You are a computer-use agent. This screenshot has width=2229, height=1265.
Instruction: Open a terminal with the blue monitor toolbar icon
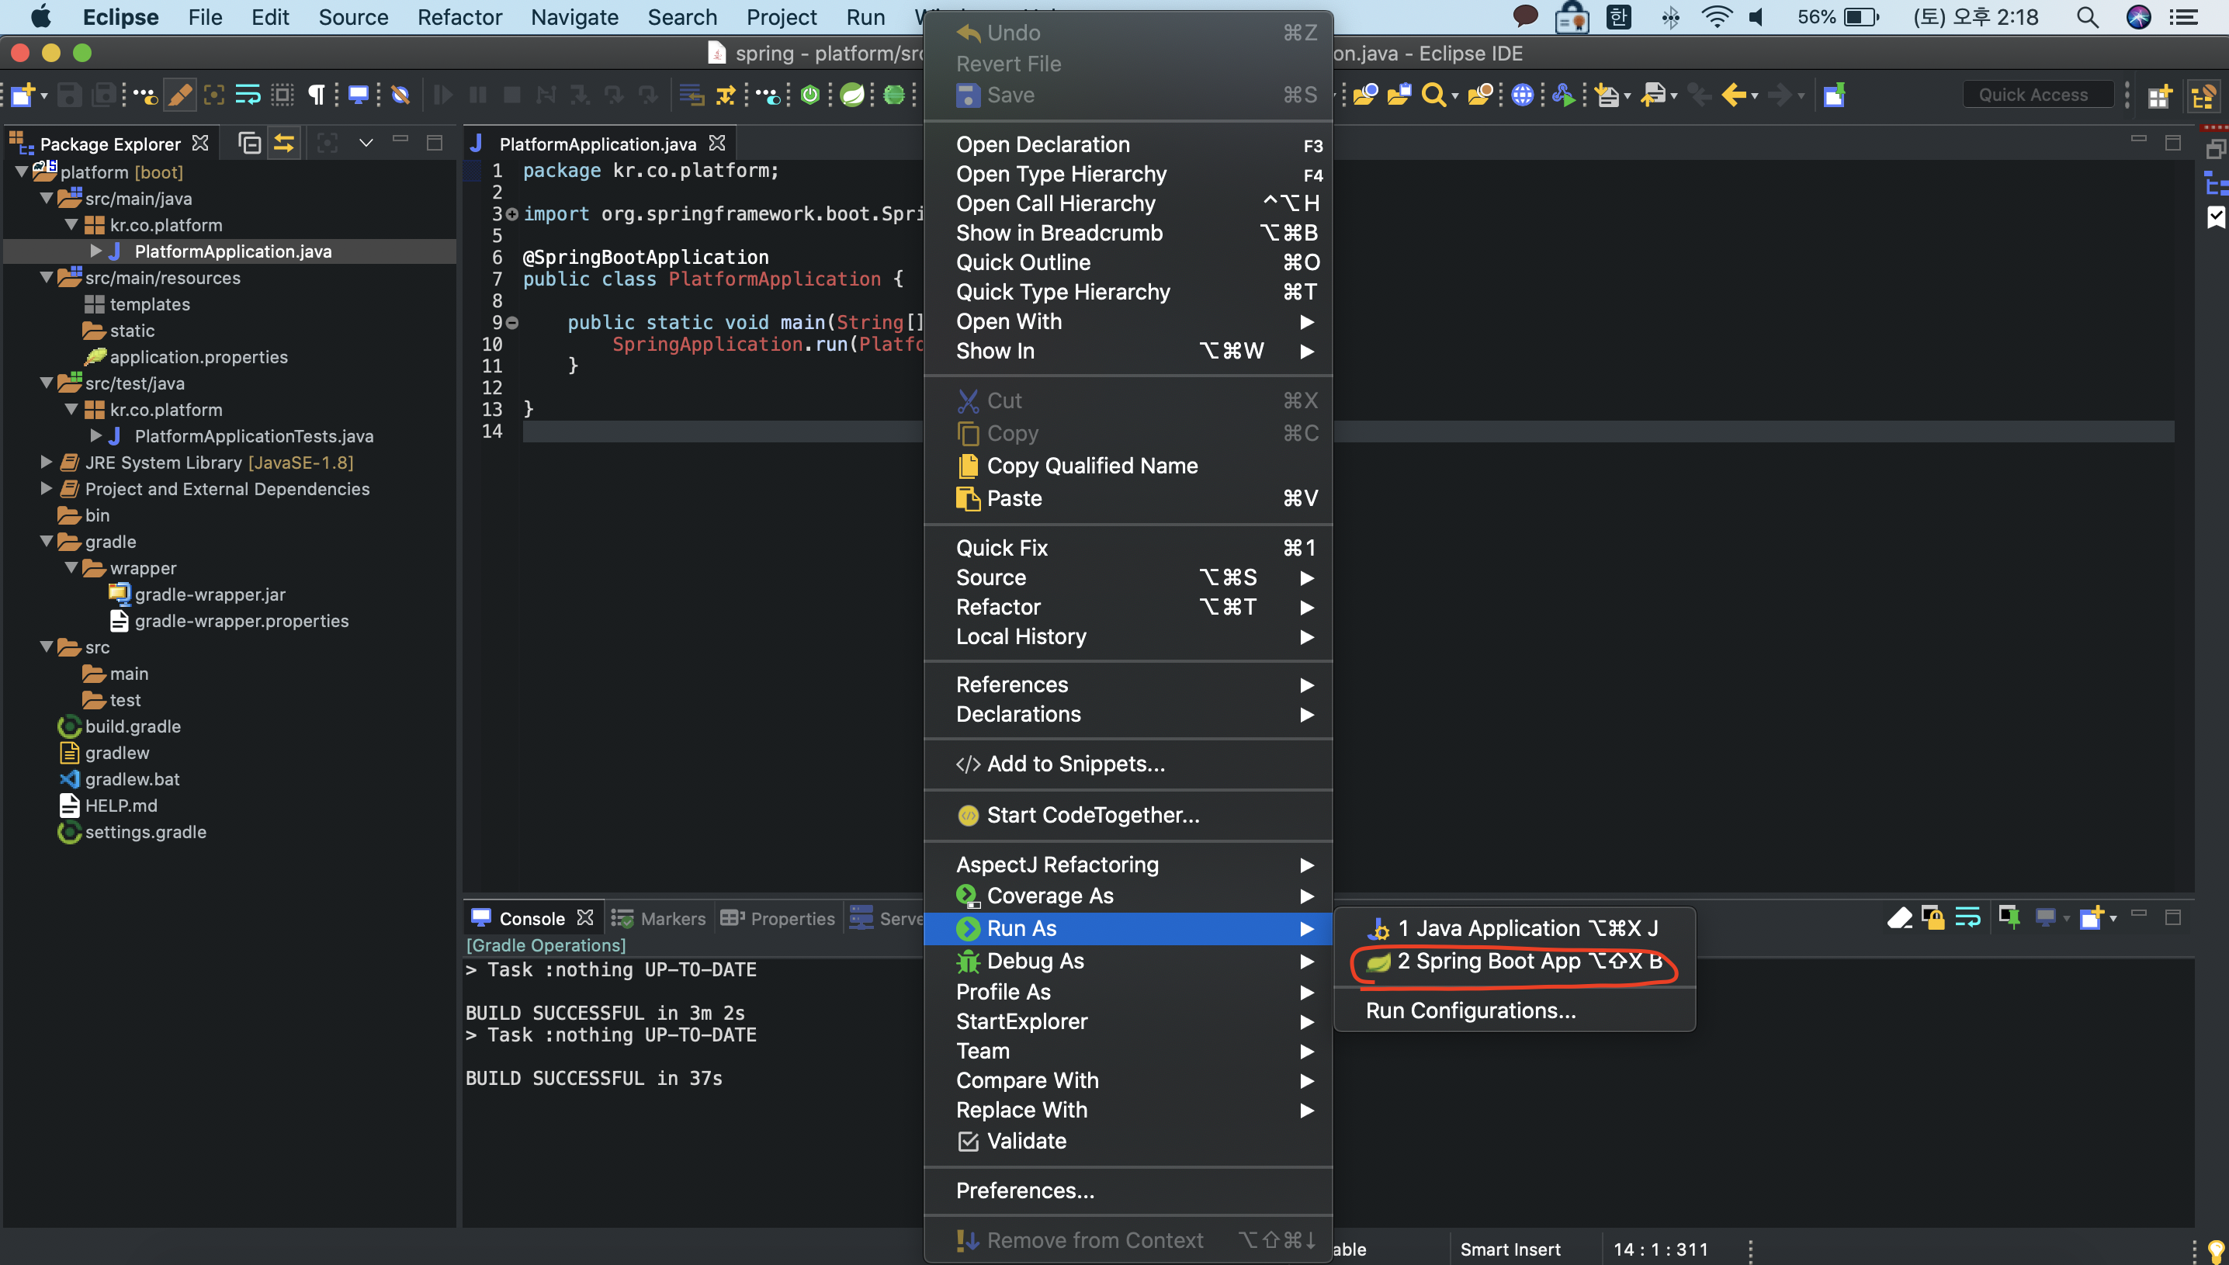tap(357, 95)
